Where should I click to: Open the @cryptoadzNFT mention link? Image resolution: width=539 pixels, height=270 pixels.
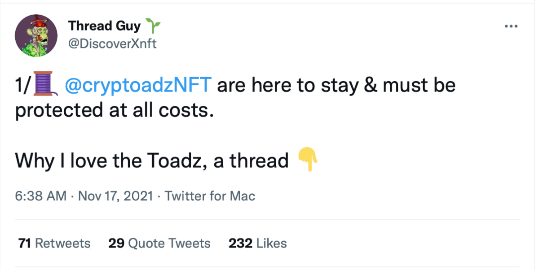tap(137, 85)
